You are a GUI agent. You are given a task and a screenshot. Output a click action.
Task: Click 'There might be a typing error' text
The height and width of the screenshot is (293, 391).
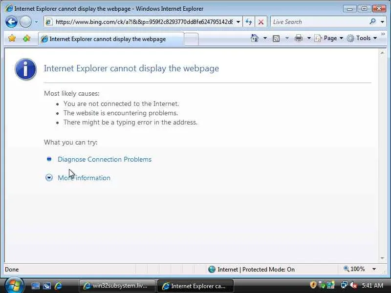coord(130,123)
